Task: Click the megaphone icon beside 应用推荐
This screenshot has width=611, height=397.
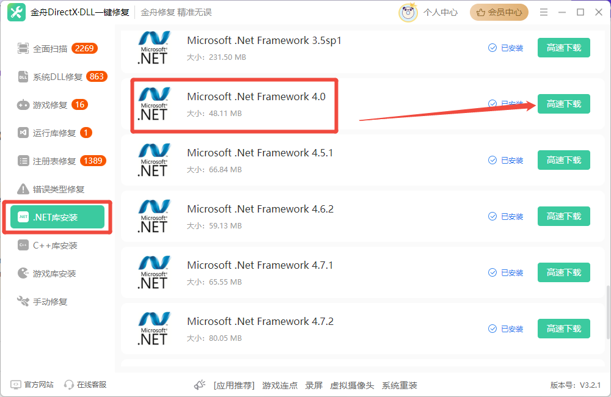Action: tap(200, 385)
